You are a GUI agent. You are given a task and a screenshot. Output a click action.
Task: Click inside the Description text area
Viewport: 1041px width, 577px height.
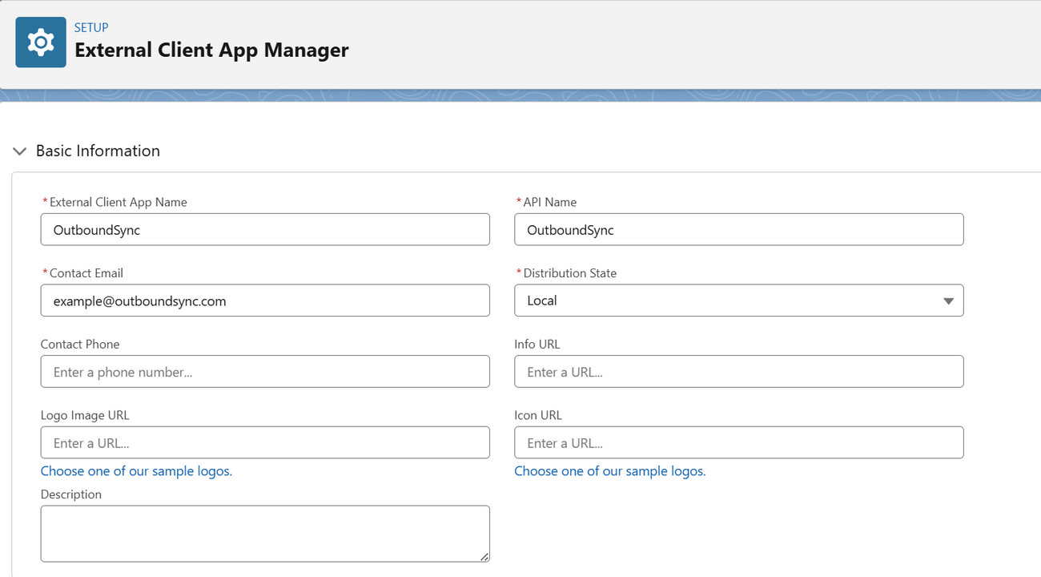[265, 533]
